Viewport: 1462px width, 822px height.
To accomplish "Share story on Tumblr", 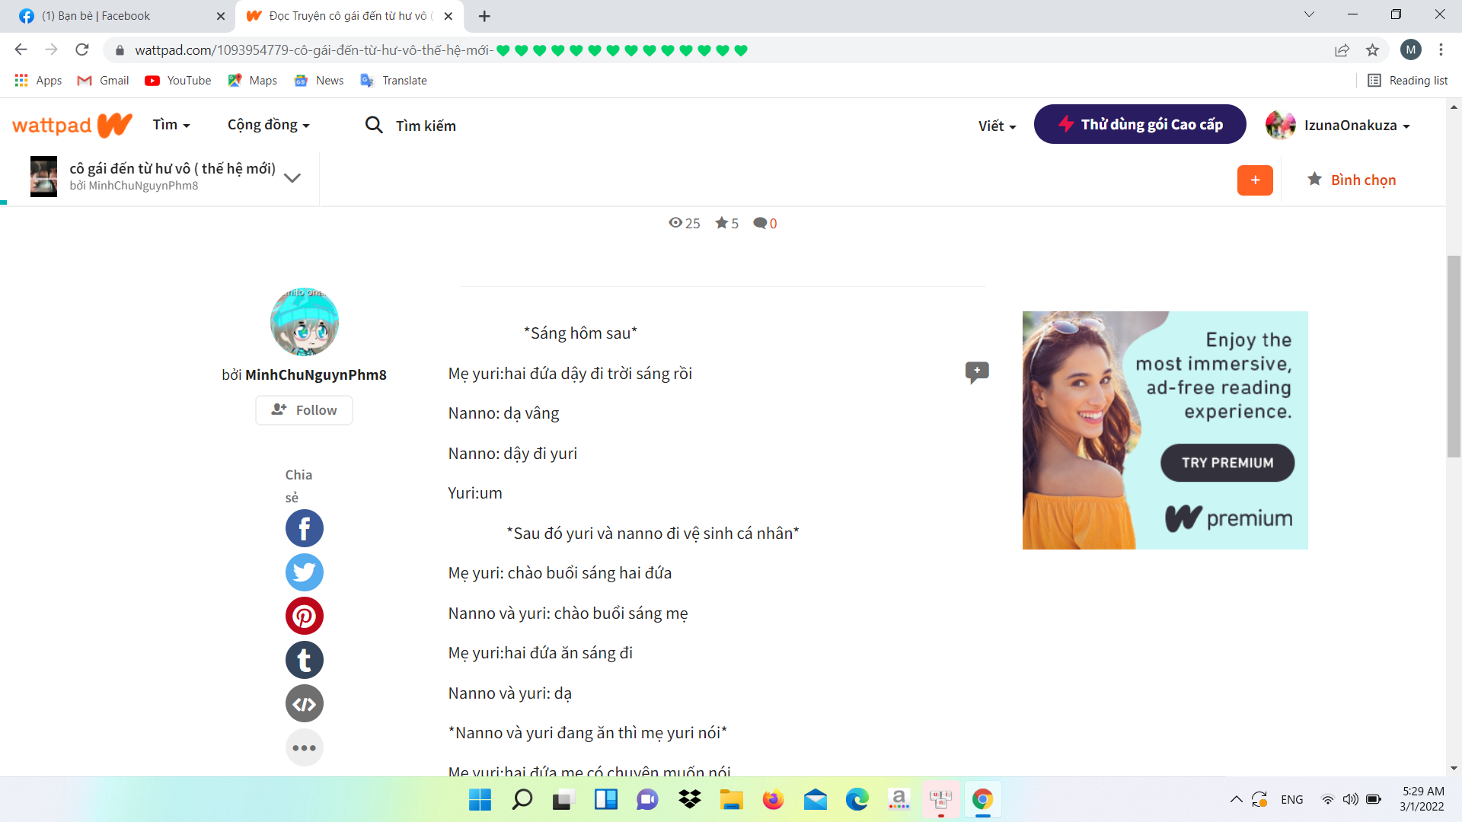I will click(x=304, y=660).
